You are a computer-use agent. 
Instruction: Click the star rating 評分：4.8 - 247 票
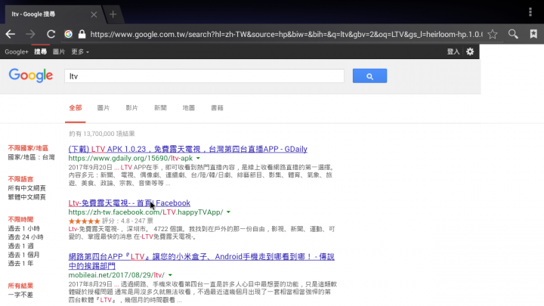point(110,221)
